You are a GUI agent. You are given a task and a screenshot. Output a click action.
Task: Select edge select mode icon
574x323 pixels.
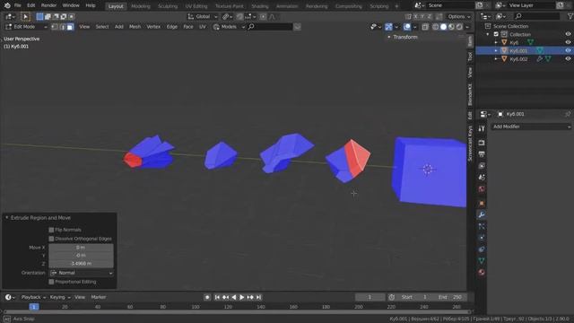(x=62, y=27)
